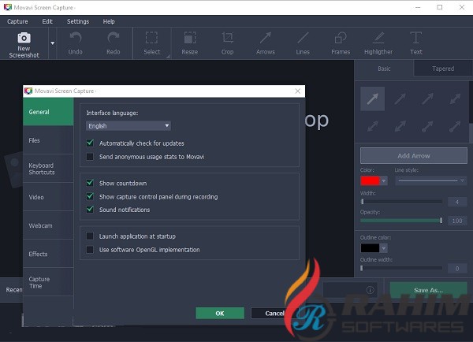
Task: Open the General settings section
Action: (48, 112)
